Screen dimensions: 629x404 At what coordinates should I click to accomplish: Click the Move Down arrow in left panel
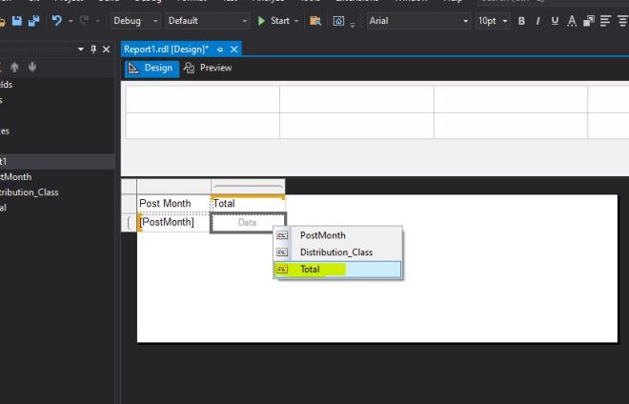(x=32, y=67)
